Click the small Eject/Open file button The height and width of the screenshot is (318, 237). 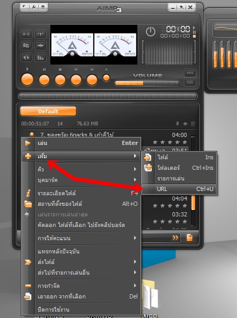click(106, 78)
